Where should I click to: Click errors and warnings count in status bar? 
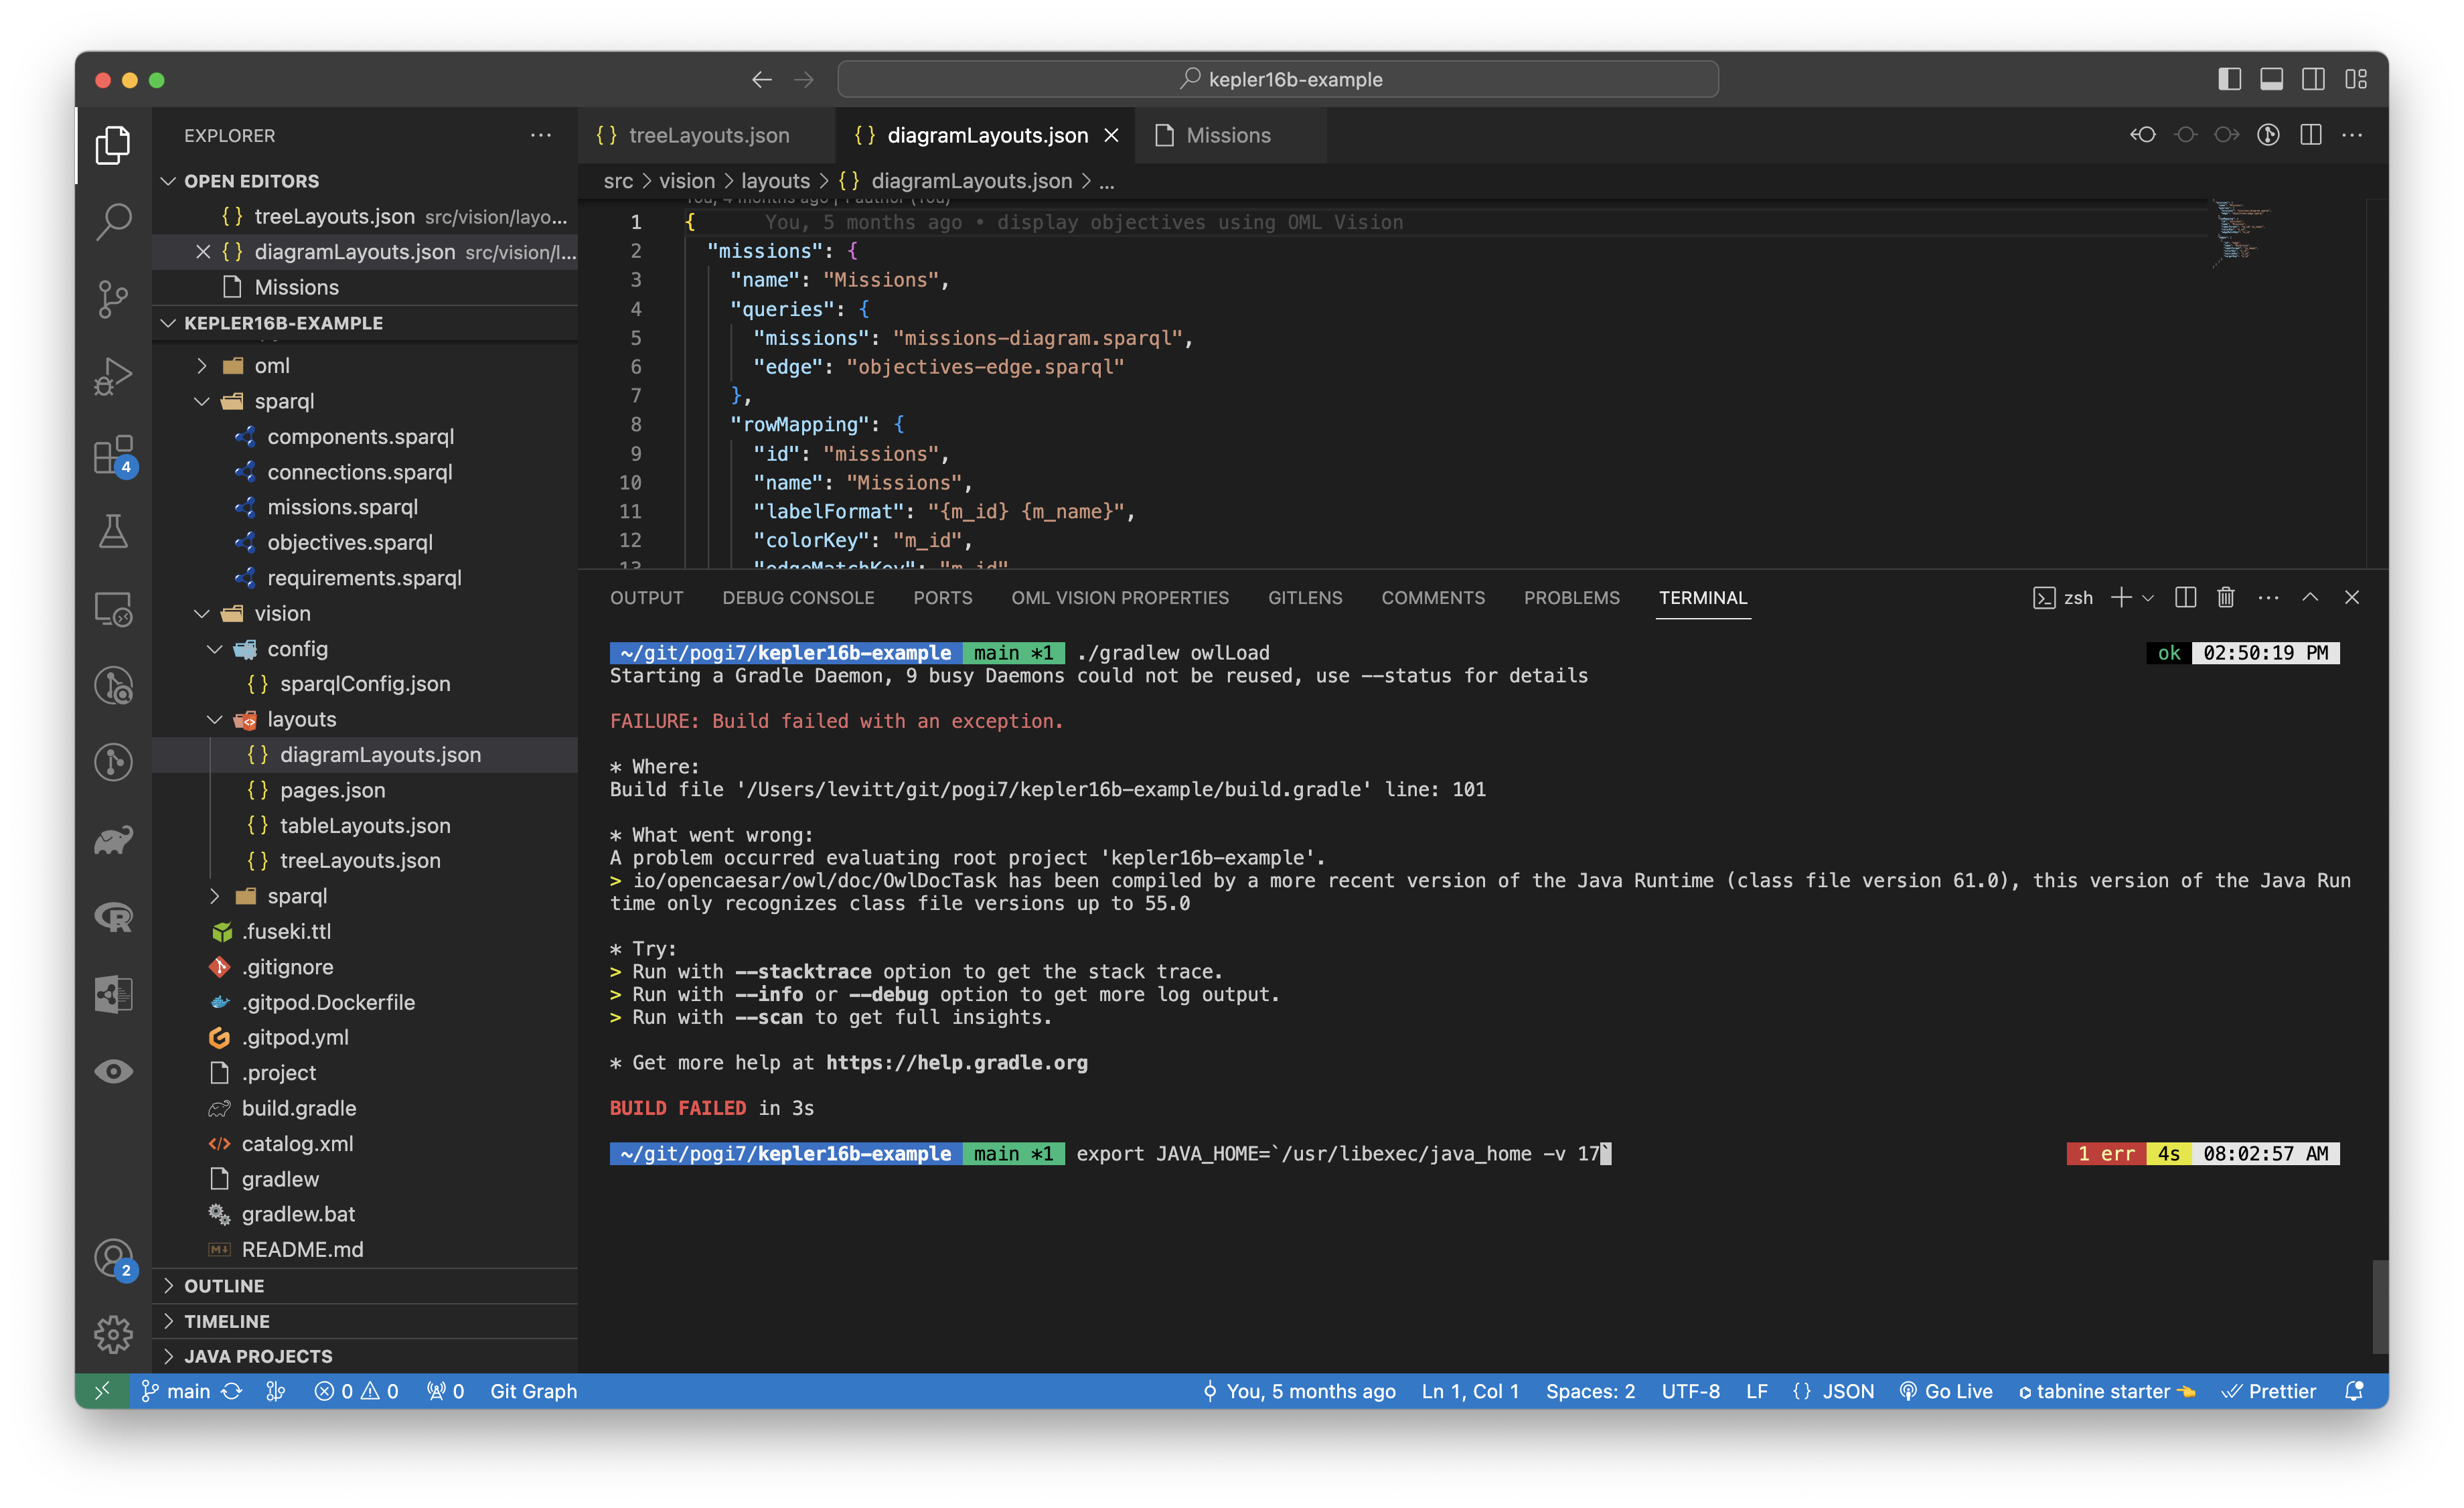click(357, 1391)
